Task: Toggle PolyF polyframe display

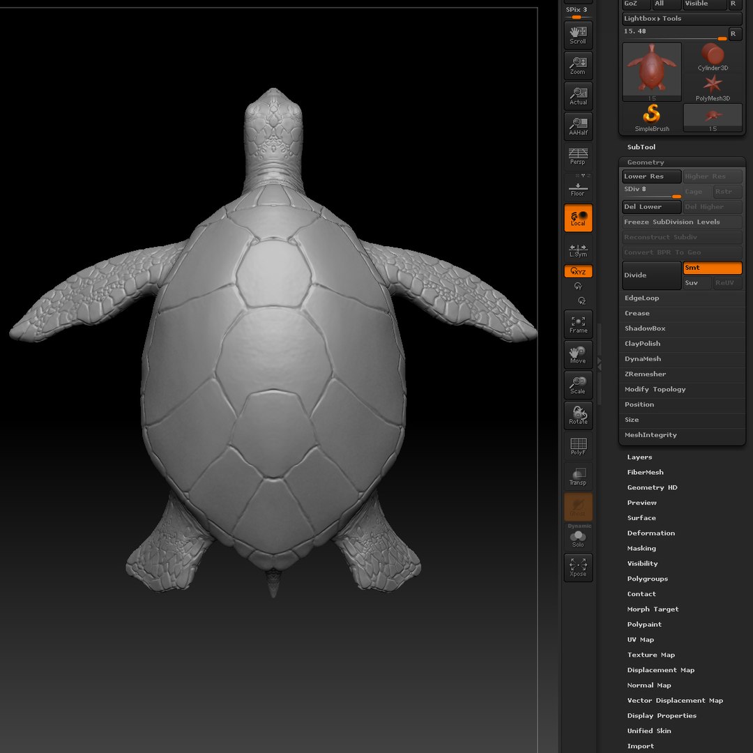Action: pos(578,446)
